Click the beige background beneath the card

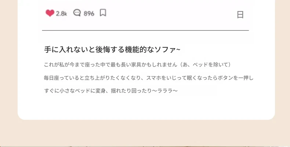(x=145, y=133)
